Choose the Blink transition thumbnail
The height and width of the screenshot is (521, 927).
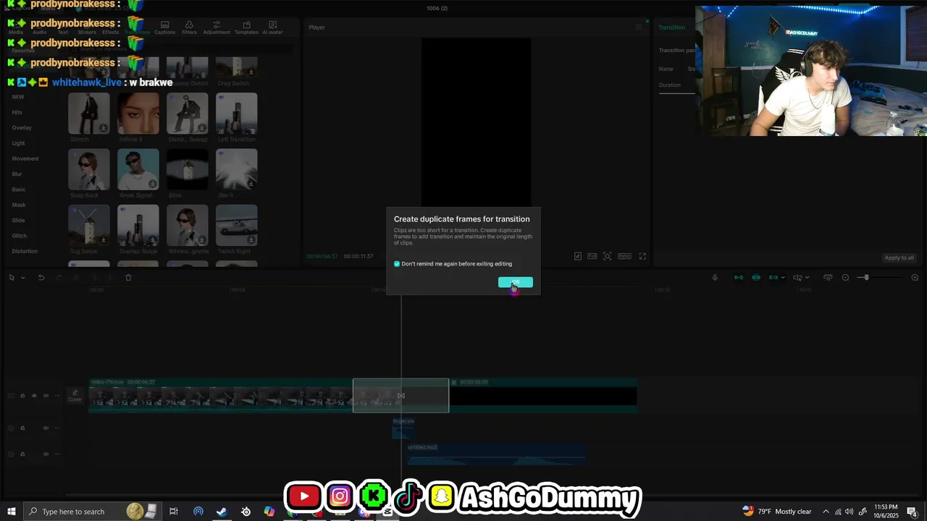click(x=188, y=169)
